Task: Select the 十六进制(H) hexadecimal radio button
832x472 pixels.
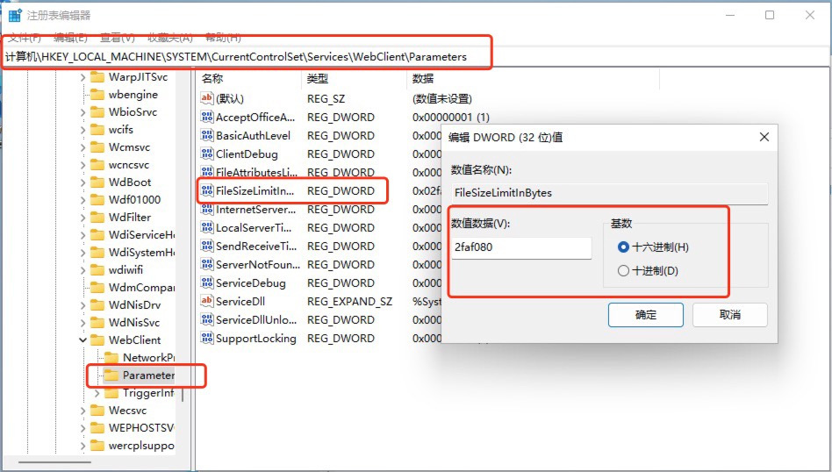Action: (x=623, y=247)
